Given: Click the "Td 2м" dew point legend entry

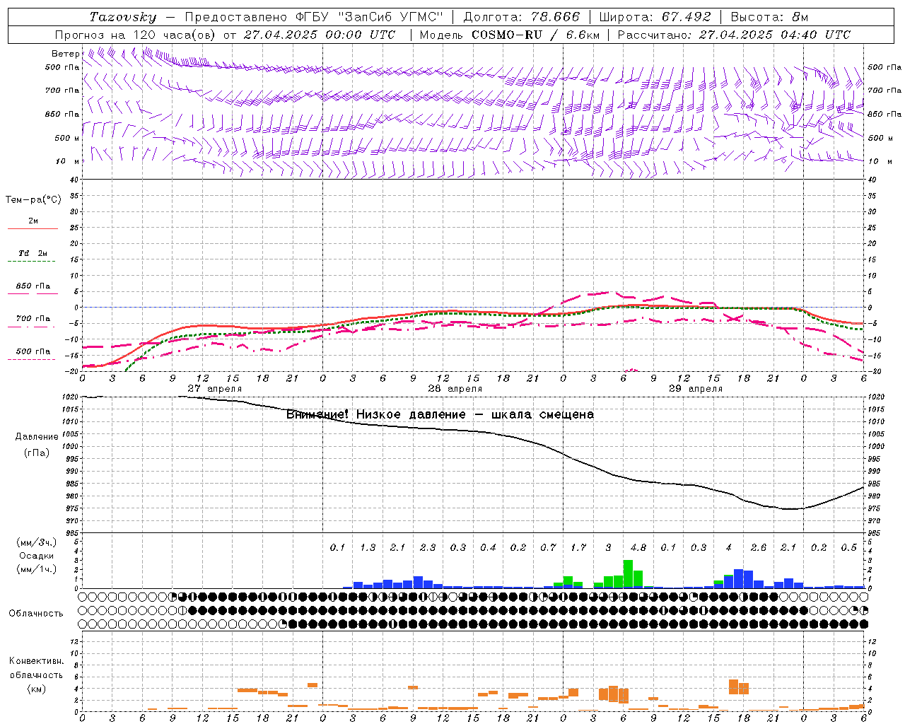Looking at the screenshot, I should pyautogui.click(x=33, y=253).
